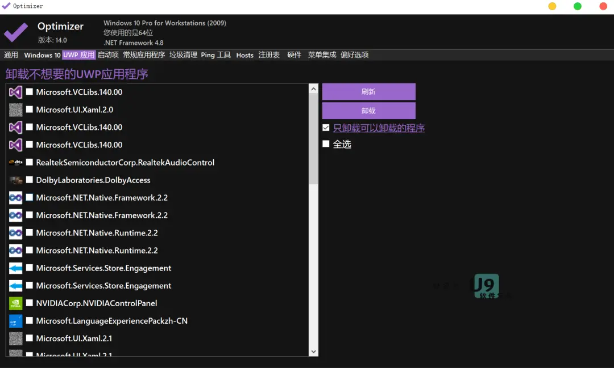Switch to the Ping 工具 tab

216,54
